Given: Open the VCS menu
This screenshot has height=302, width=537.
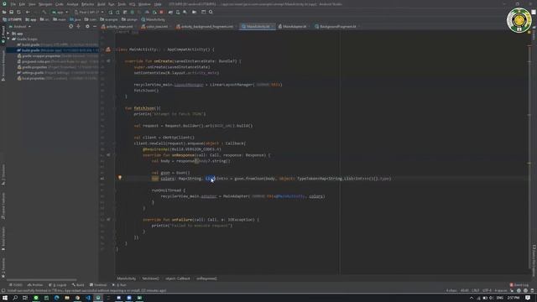Looking at the screenshot, I should (x=133, y=4).
